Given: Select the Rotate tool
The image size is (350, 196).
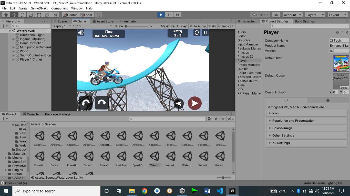Looking at the screenshot, I should (x=23, y=15).
